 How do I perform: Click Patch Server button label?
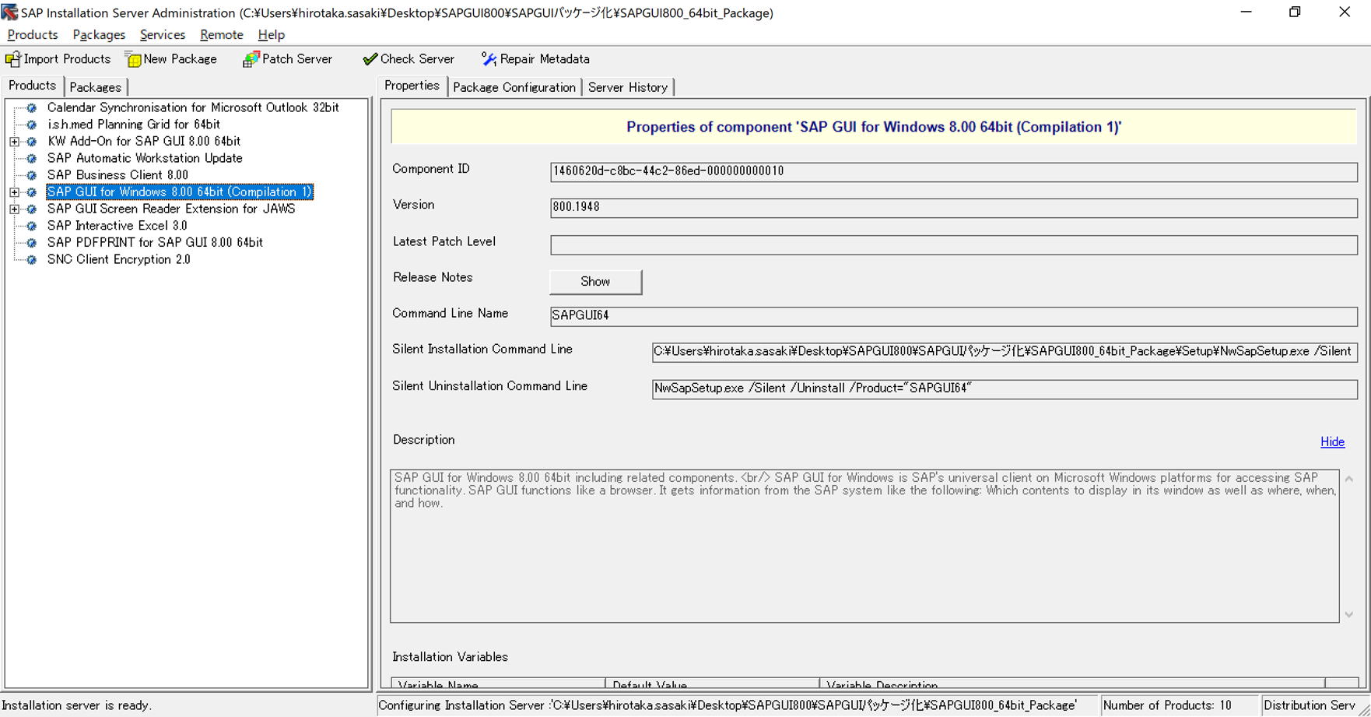pos(297,59)
